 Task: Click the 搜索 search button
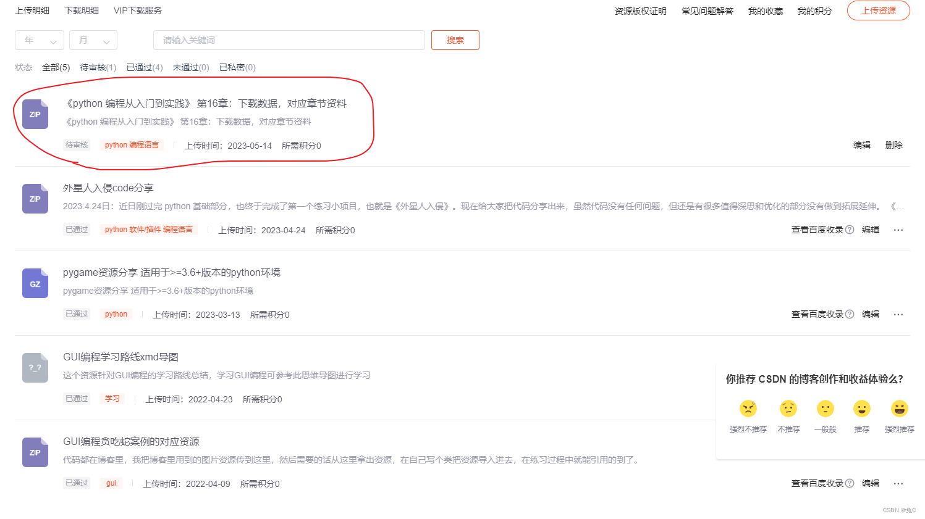click(x=455, y=39)
